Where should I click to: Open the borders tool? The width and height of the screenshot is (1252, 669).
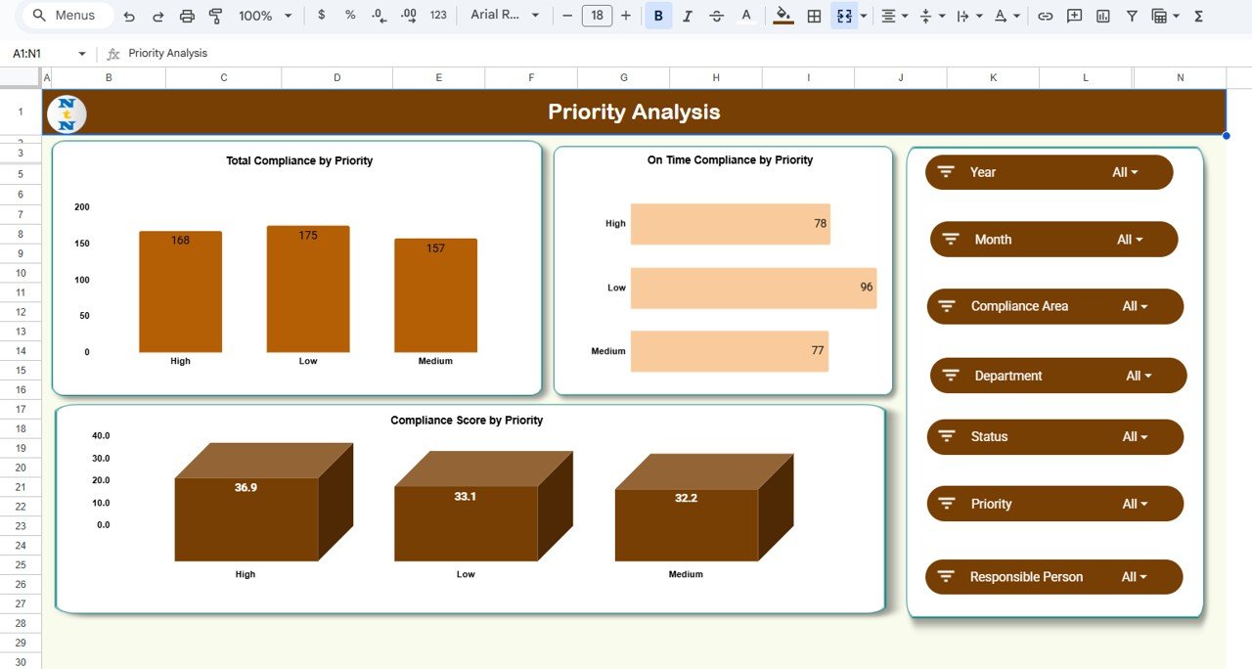point(812,16)
